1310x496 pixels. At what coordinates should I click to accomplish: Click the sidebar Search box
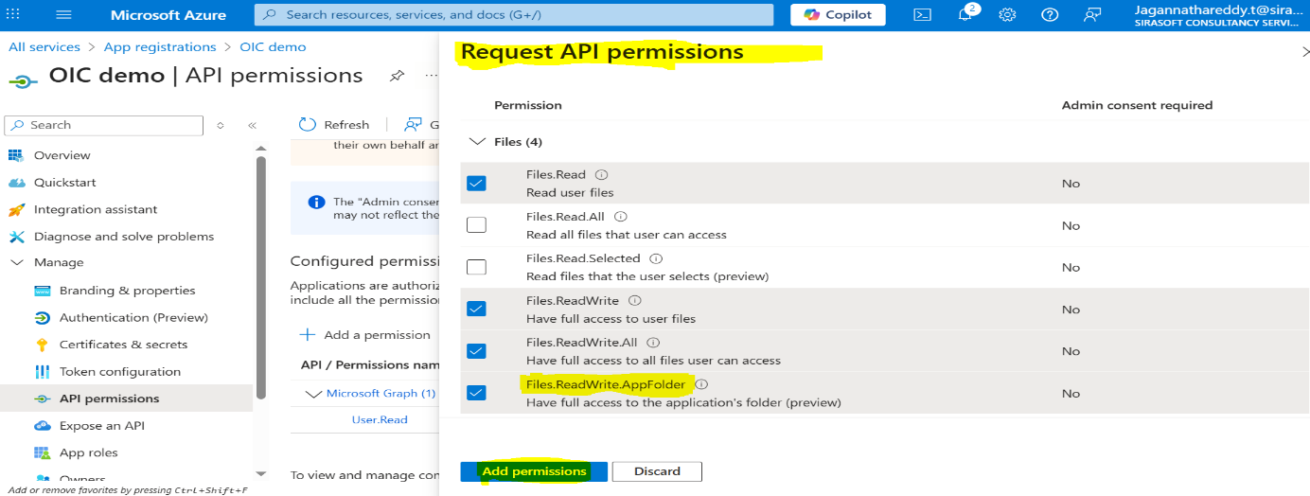(103, 125)
